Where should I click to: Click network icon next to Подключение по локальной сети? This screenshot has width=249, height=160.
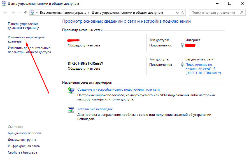point(182,65)
